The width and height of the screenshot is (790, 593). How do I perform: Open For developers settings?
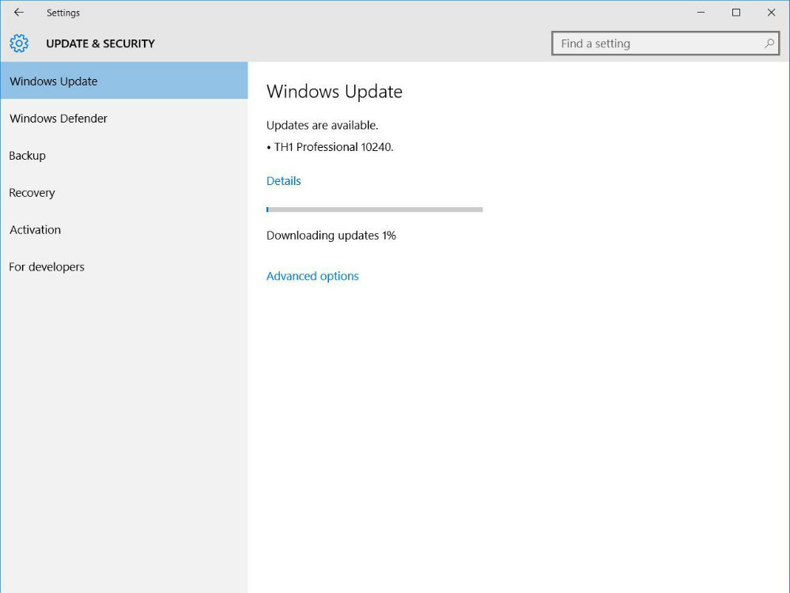[x=47, y=267]
